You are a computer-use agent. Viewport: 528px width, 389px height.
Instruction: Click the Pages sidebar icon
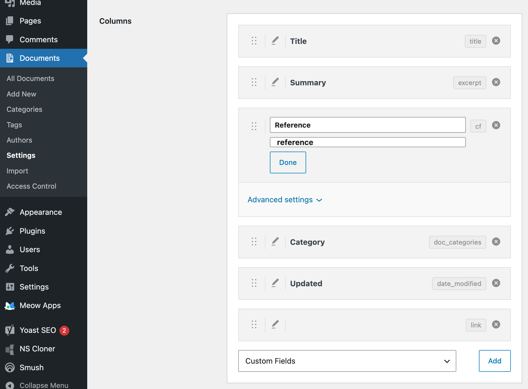click(x=10, y=21)
